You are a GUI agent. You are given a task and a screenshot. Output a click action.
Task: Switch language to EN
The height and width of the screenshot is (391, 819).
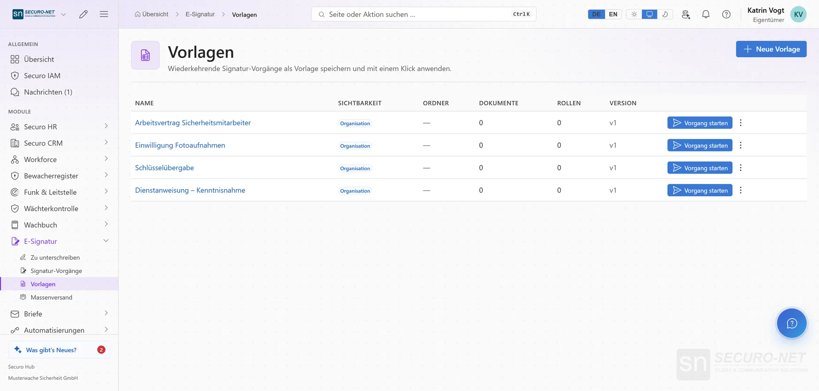click(613, 14)
